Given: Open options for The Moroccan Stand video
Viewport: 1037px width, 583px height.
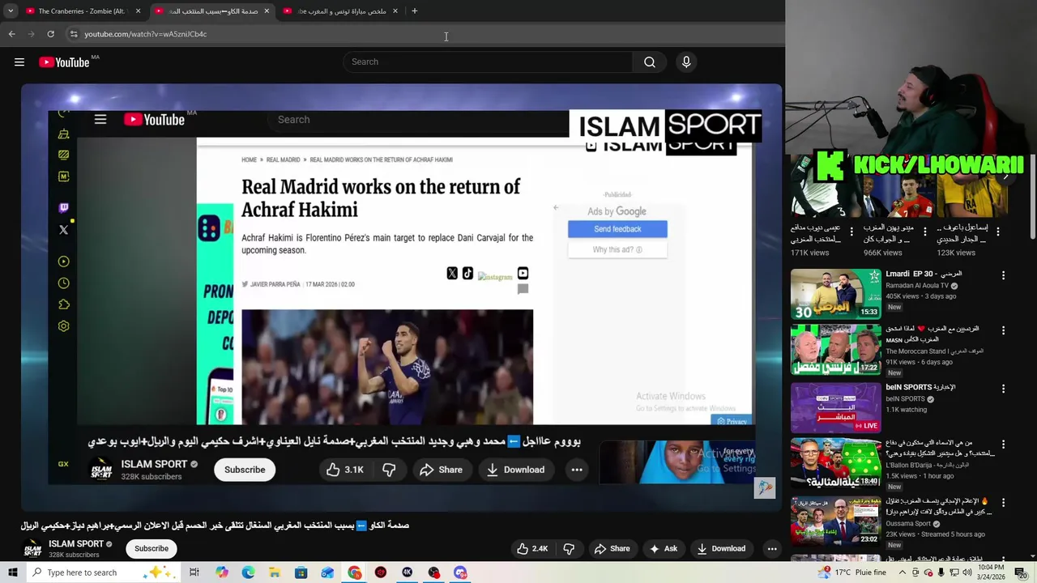Looking at the screenshot, I should (1003, 331).
